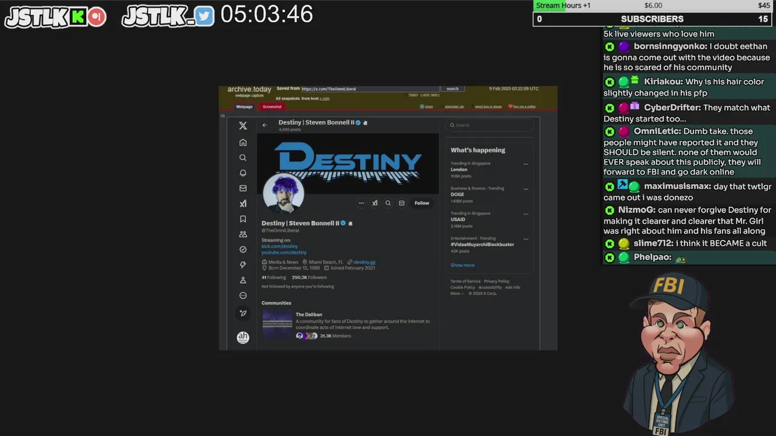This screenshot has height=436, width=776.
Task: Open the Bookmarks icon in X sidebar
Action: 242,219
